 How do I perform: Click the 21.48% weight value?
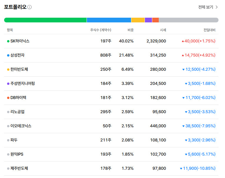pyautogui.click(x=126, y=55)
